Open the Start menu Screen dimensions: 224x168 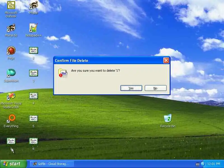tap(13, 164)
